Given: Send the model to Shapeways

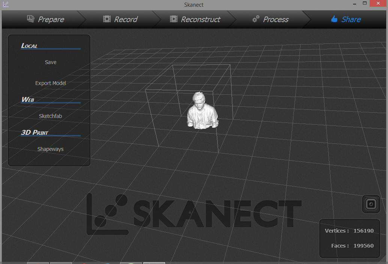Looking at the screenshot, I should point(51,149).
